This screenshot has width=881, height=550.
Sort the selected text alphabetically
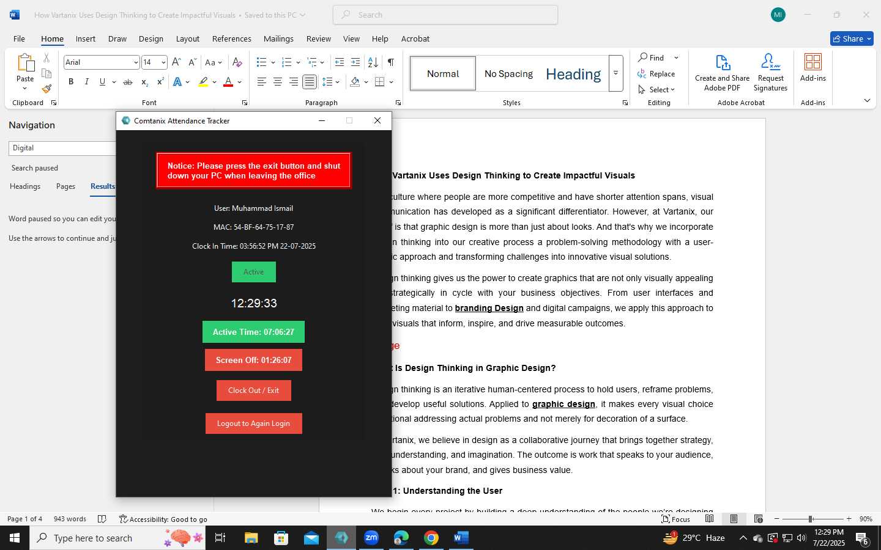[373, 62]
